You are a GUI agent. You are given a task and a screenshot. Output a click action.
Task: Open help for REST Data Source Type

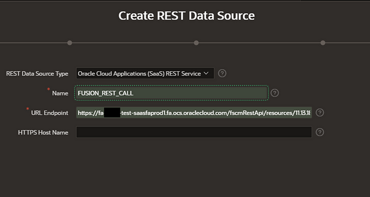click(x=222, y=73)
